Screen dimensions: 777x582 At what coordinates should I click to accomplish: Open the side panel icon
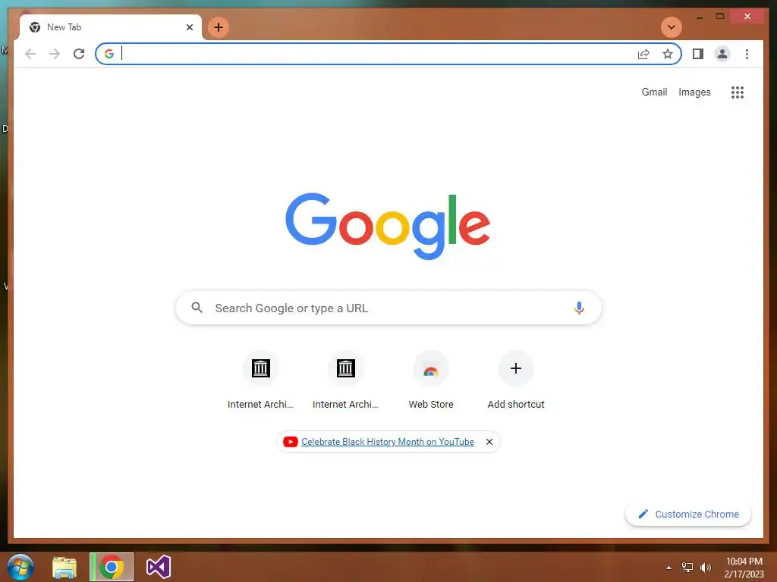(x=698, y=54)
